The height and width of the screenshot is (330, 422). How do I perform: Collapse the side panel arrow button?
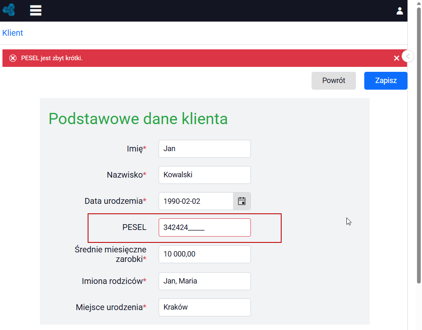pos(408,56)
